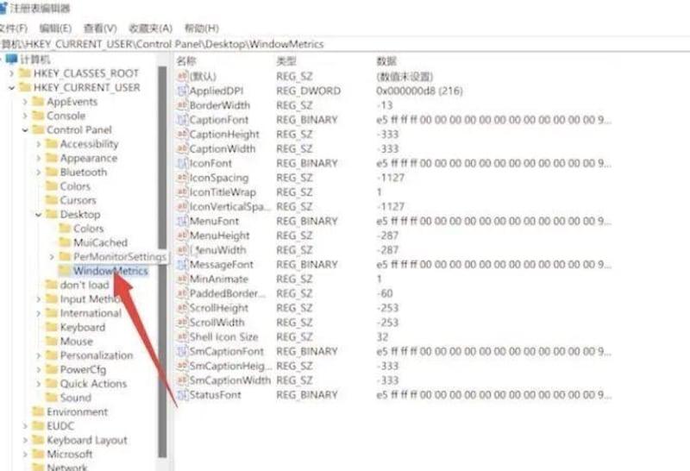The width and height of the screenshot is (690, 471).
Task: Click the Environment folder icon
Action: pyautogui.click(x=38, y=411)
